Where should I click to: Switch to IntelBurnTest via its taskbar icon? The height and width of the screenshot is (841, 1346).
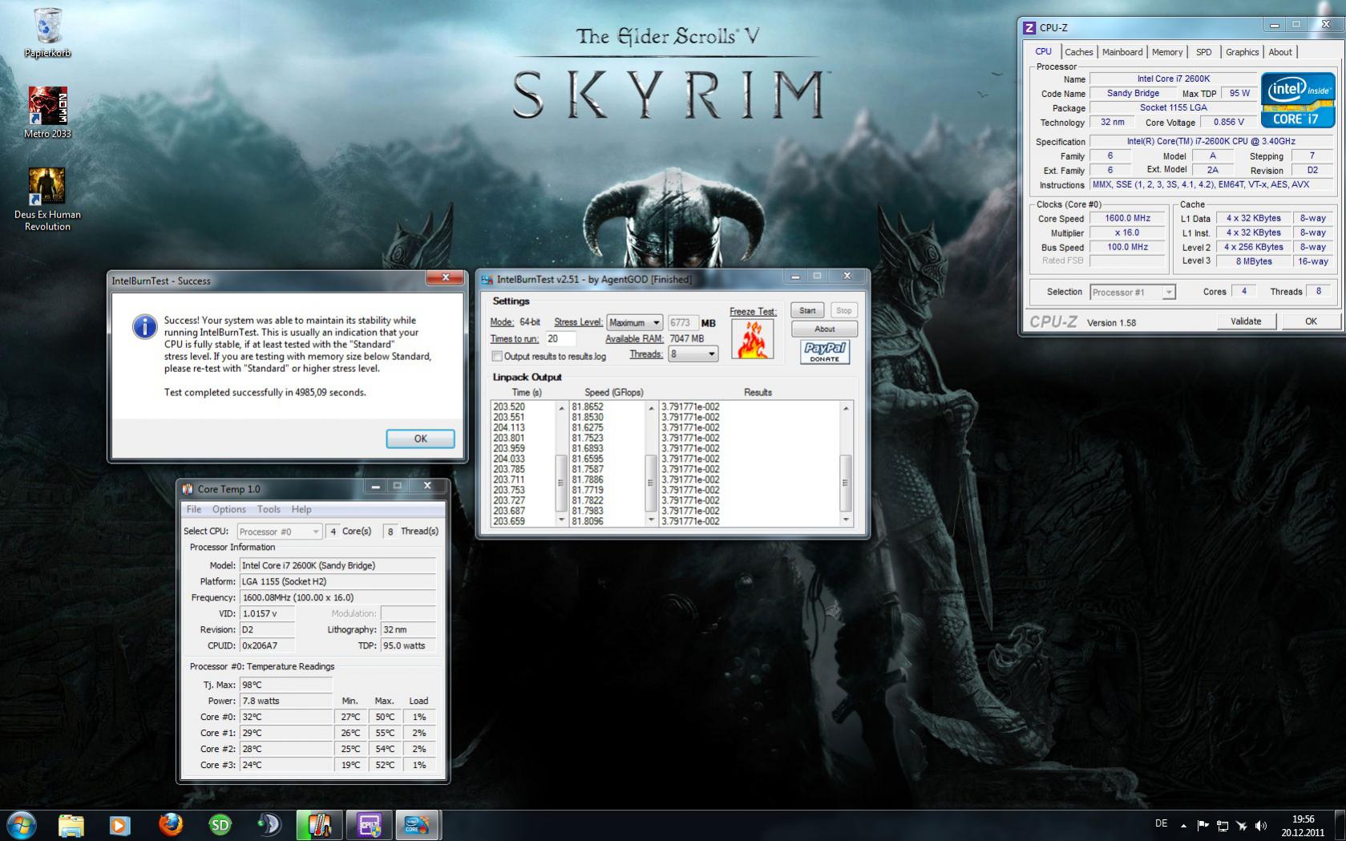point(418,825)
